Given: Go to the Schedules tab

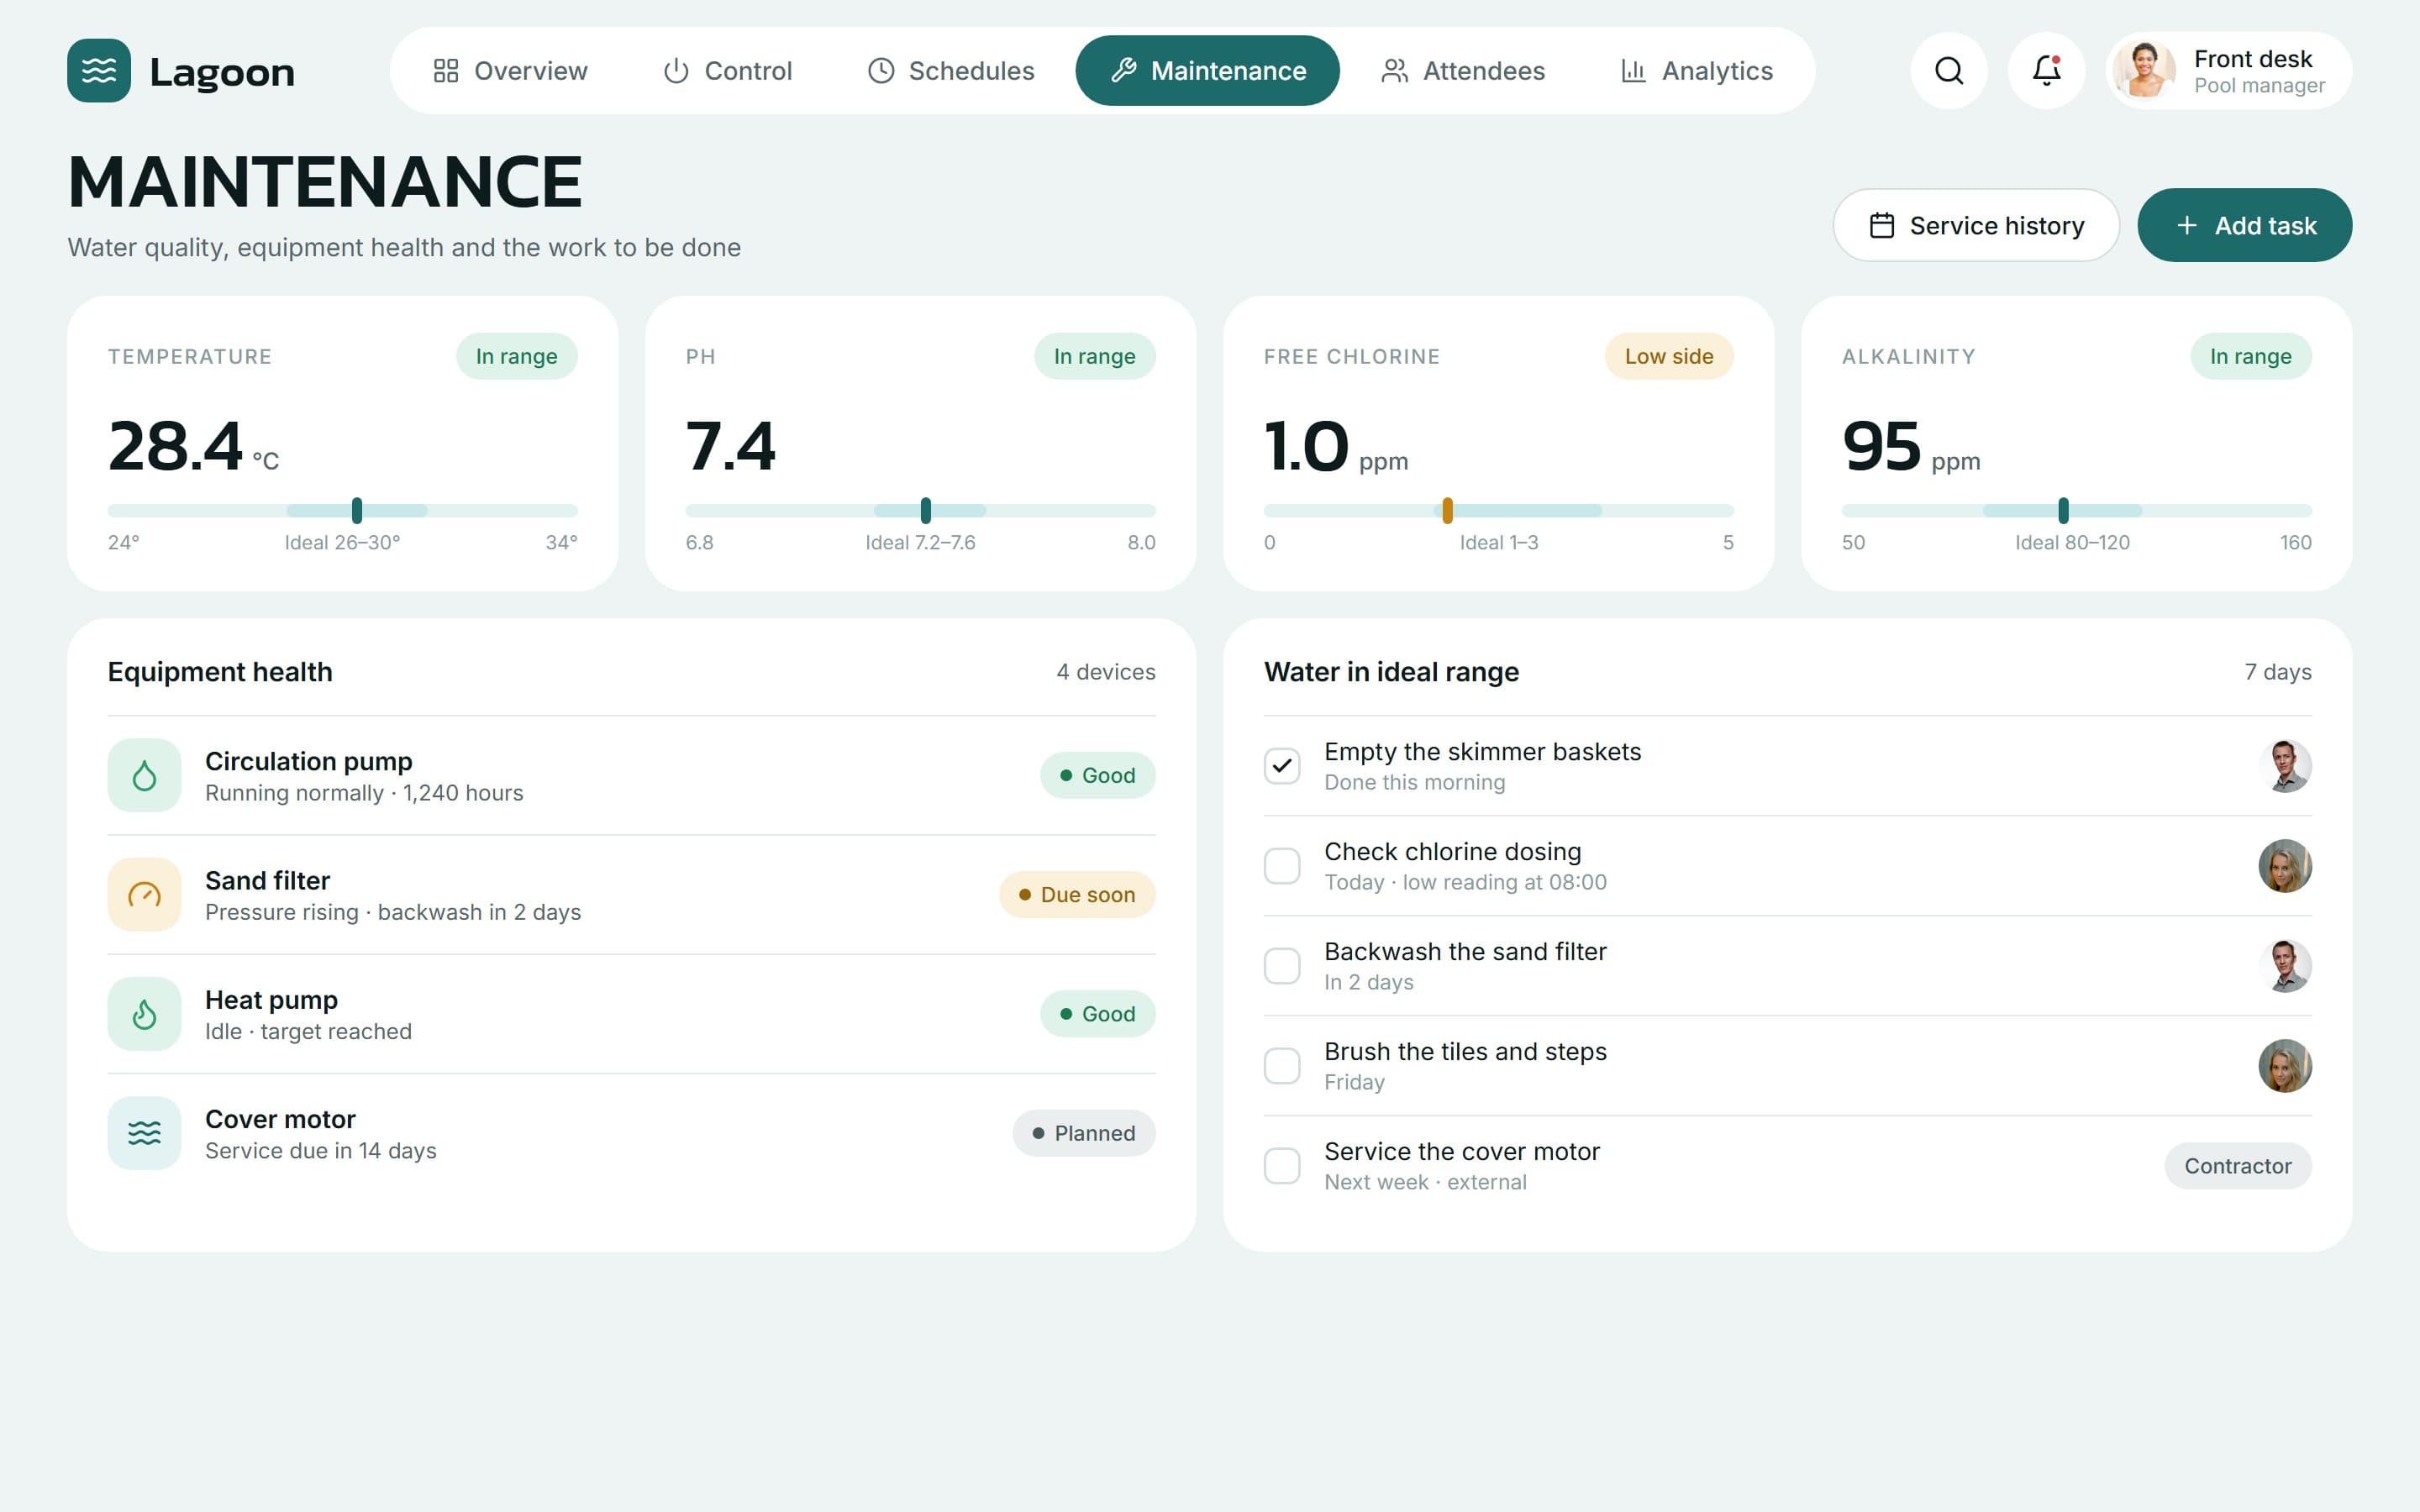Looking at the screenshot, I should [x=951, y=70].
